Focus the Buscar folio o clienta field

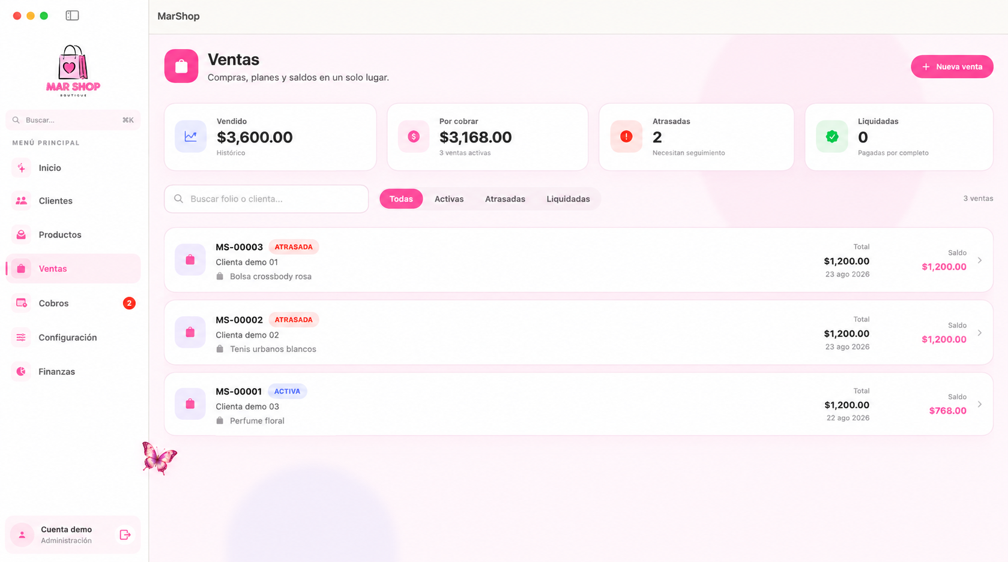coord(267,199)
